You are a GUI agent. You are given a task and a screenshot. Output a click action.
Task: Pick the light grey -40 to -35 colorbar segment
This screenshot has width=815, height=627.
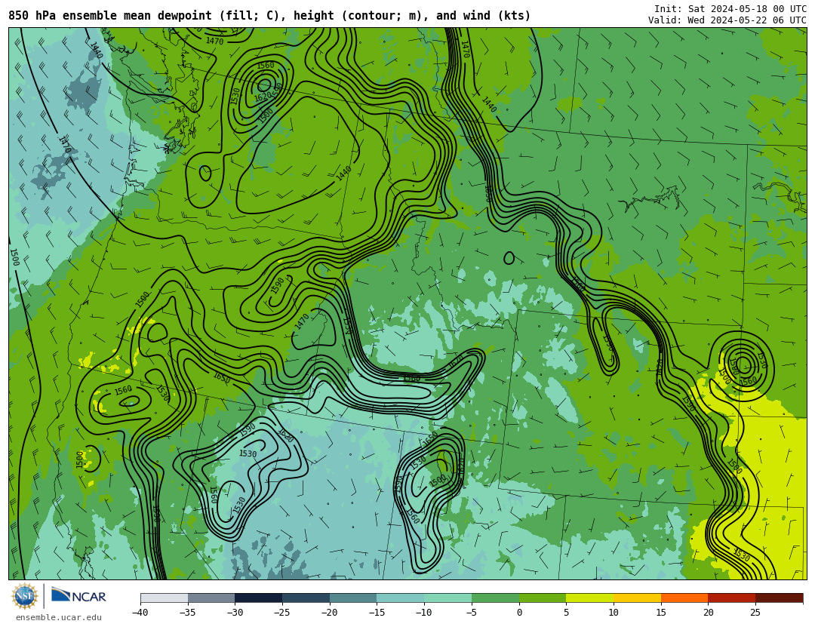click(165, 598)
